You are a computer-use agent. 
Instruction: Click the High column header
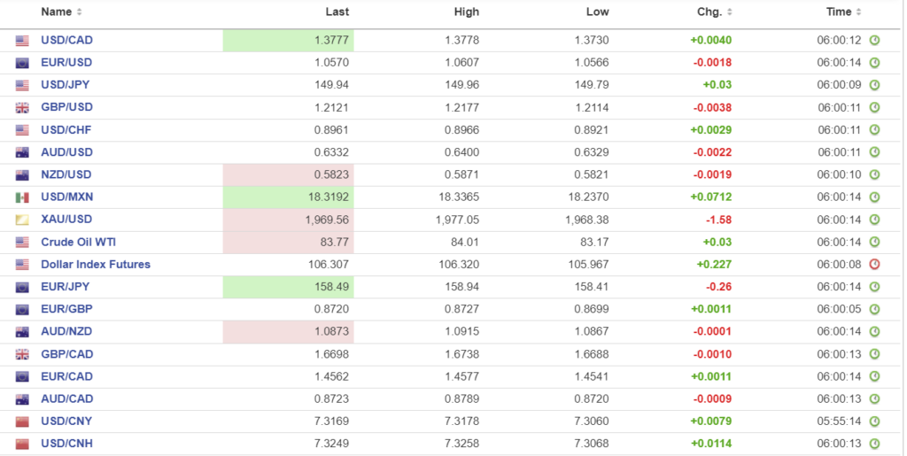tap(466, 12)
